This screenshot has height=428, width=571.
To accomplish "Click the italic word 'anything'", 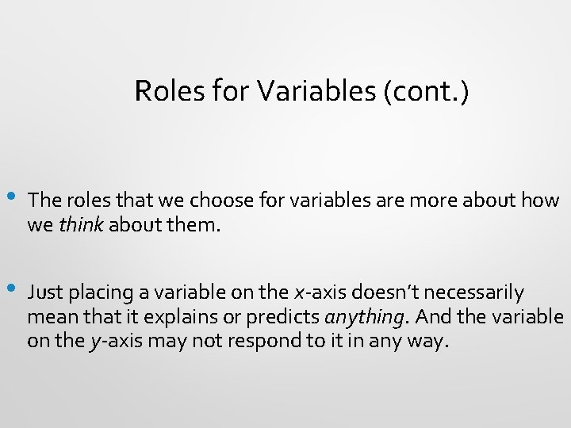I will (x=364, y=317).
